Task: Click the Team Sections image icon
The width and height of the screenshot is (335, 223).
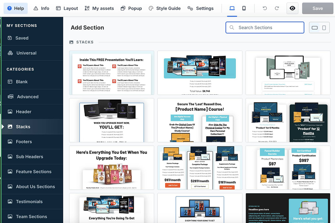Action: pos(10,216)
